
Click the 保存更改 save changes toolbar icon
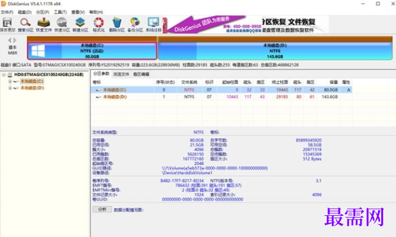click(7, 24)
